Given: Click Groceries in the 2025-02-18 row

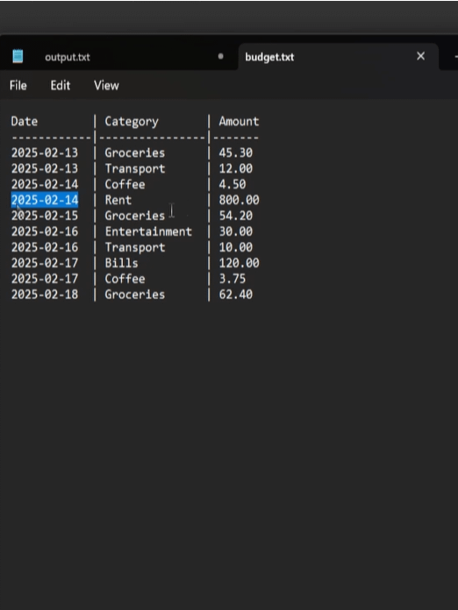Looking at the screenshot, I should [135, 294].
